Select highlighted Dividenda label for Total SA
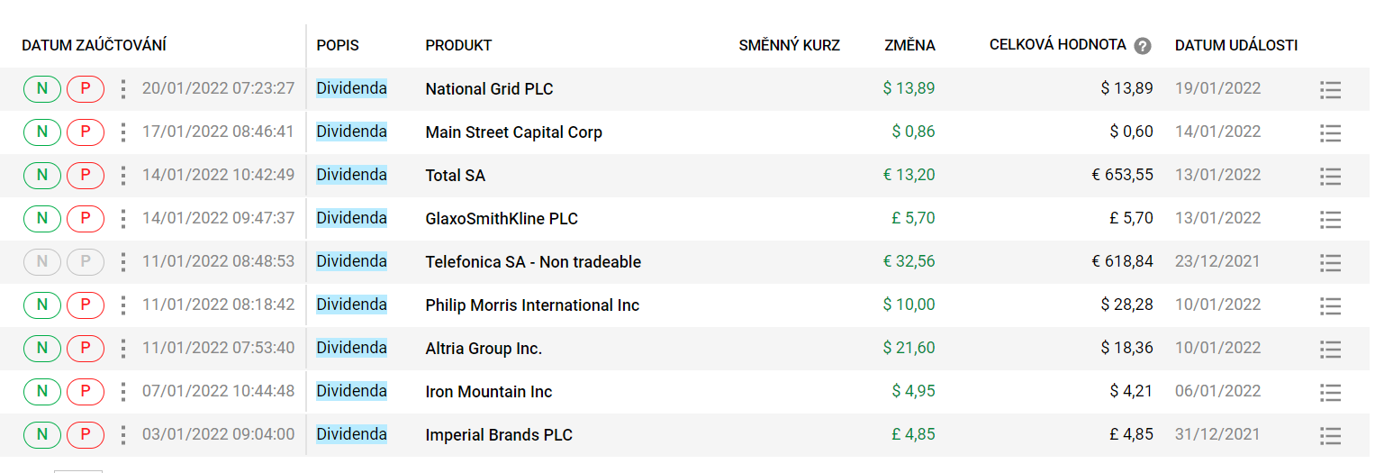Image resolution: width=1384 pixels, height=473 pixels. coord(351,175)
